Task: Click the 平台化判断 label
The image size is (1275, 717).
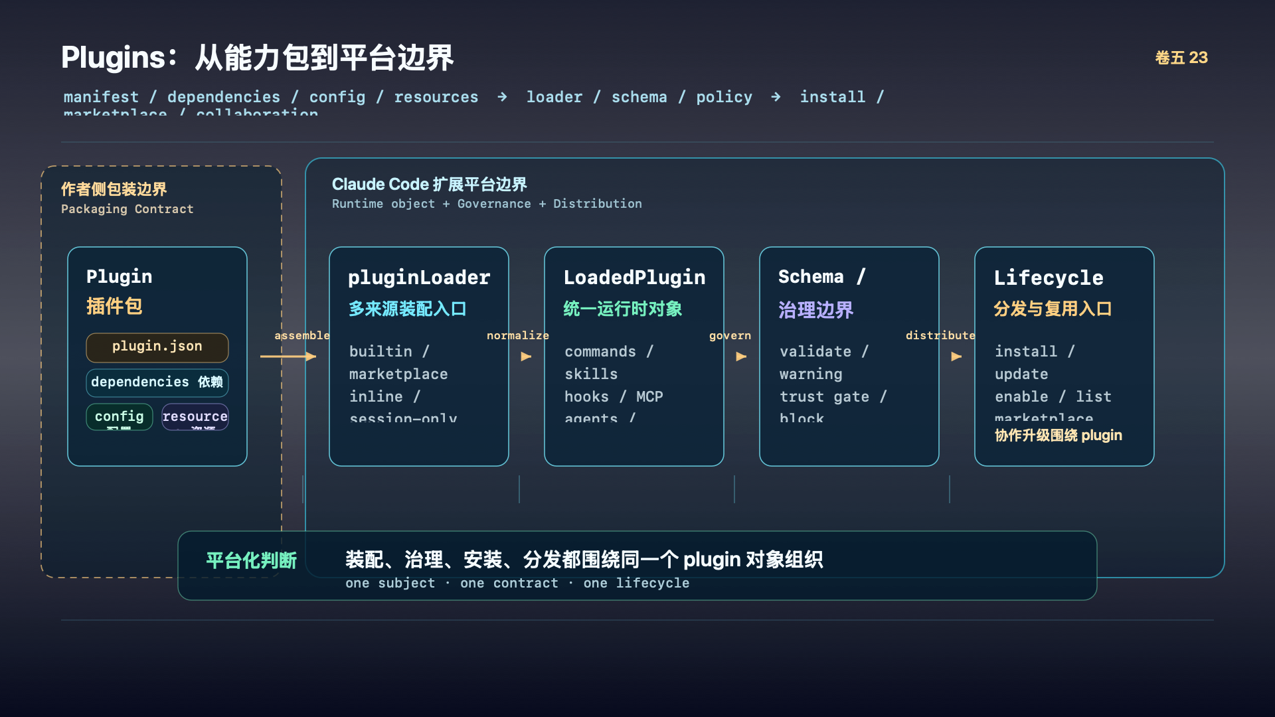Action: point(252,560)
